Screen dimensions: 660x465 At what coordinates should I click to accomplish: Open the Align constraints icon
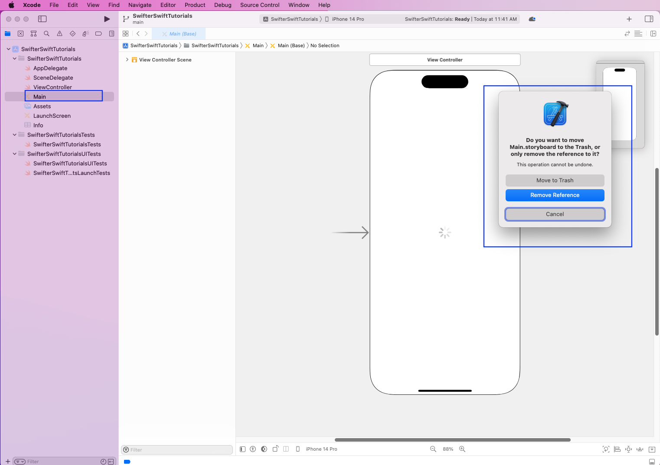(x=617, y=449)
